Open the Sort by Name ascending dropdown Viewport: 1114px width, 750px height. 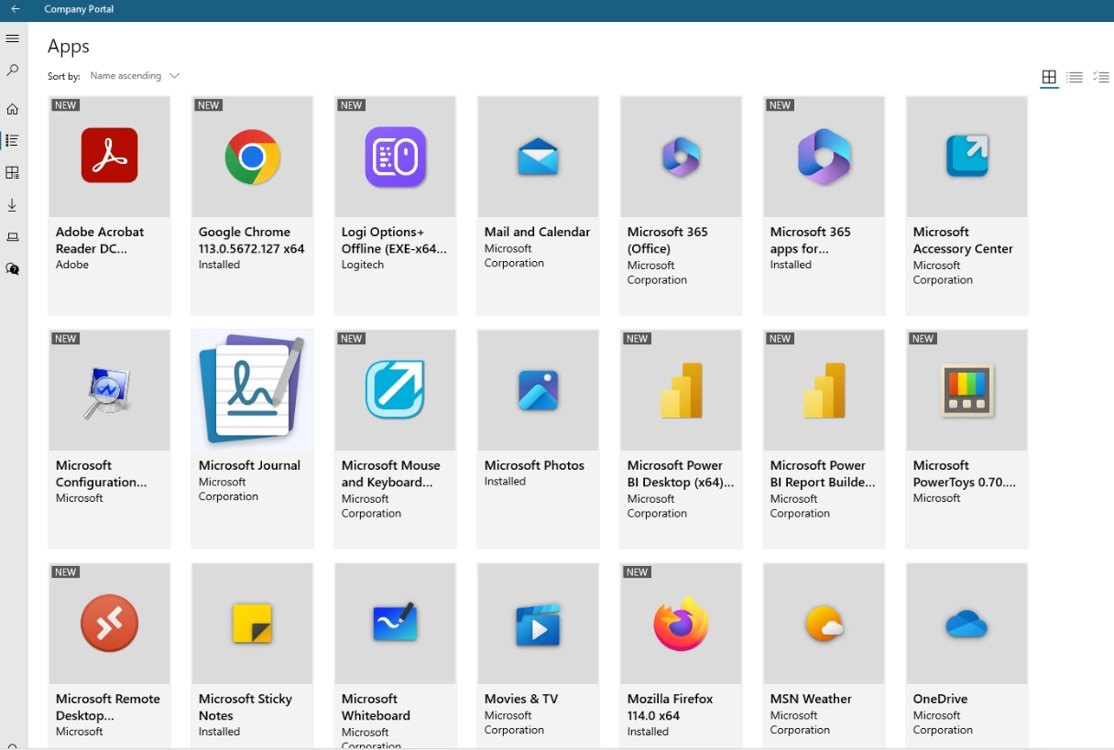[135, 76]
